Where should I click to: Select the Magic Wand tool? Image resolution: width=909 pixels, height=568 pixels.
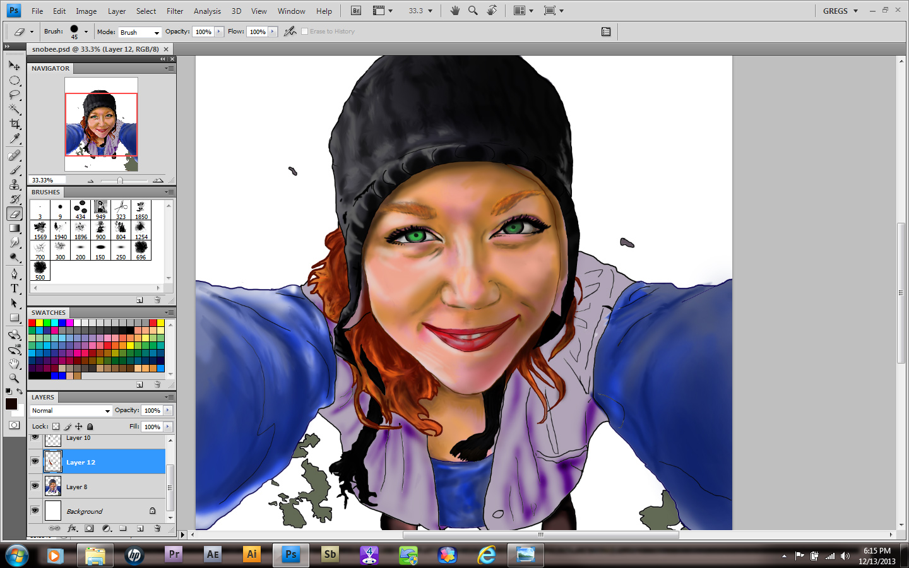15,109
